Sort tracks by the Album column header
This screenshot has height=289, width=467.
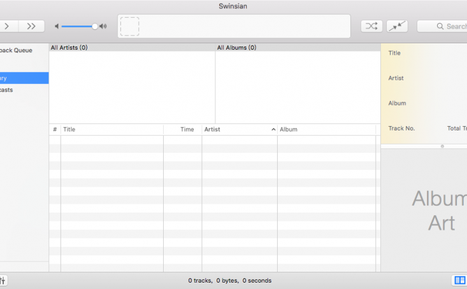click(327, 129)
